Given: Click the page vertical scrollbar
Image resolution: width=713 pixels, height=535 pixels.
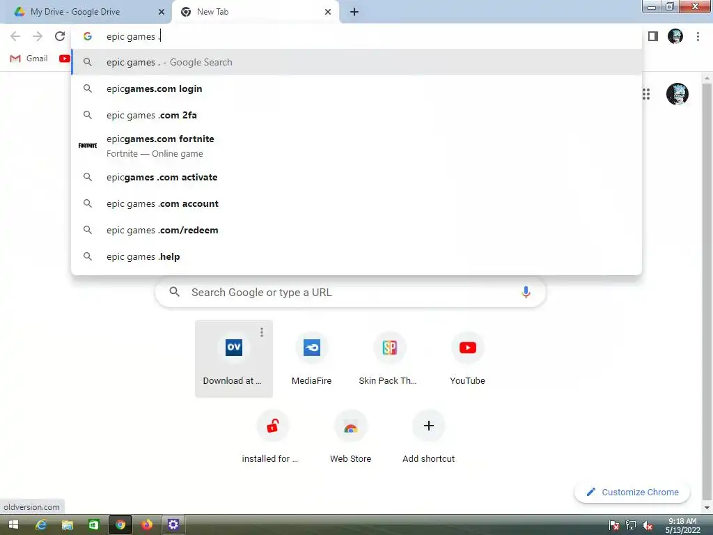Looking at the screenshot, I should 706,291.
